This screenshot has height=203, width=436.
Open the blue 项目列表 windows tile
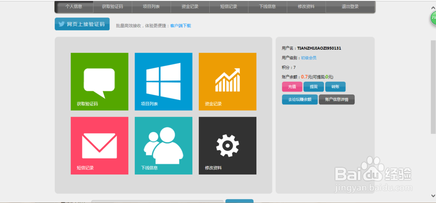(x=163, y=82)
